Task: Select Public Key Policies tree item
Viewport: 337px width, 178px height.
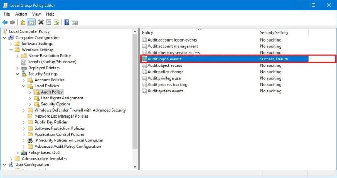Action: 51,122
